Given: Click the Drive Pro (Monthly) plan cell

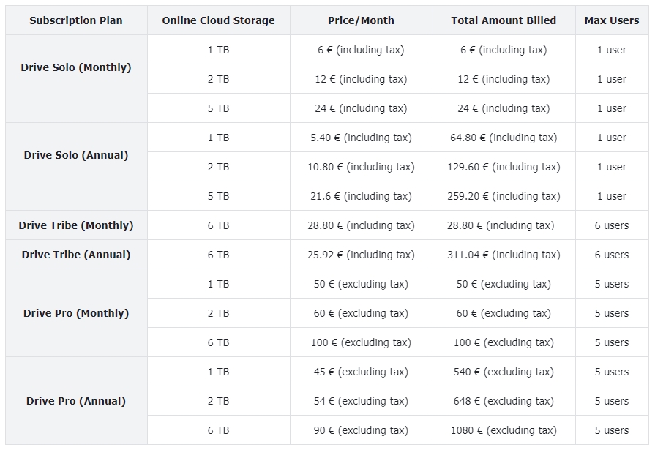Looking at the screenshot, I should click(x=75, y=313).
